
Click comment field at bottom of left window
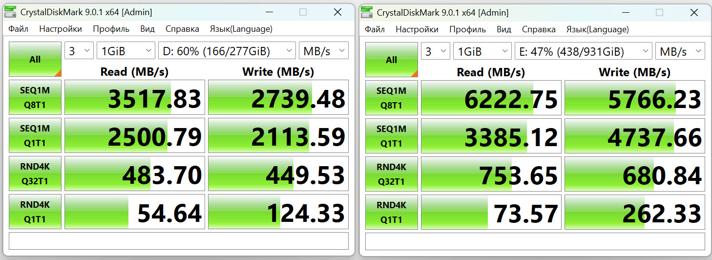click(179, 241)
